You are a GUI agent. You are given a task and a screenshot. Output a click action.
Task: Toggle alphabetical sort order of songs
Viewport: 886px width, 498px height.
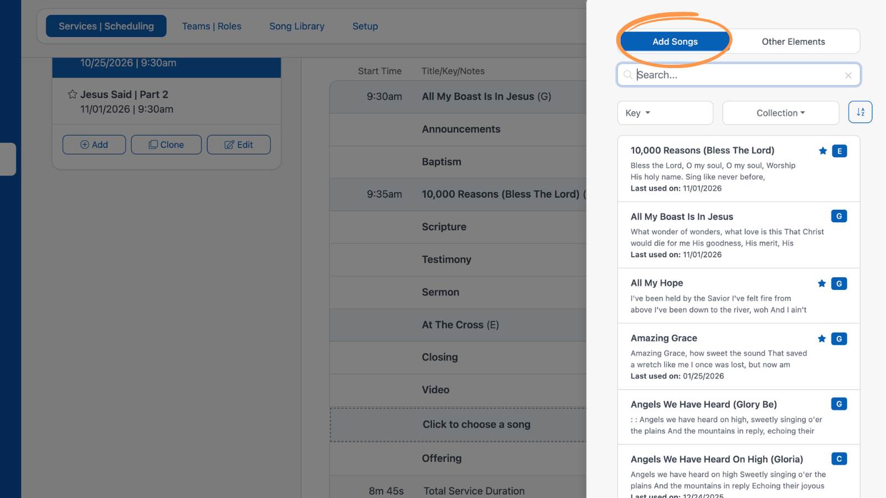pyautogui.click(x=861, y=112)
